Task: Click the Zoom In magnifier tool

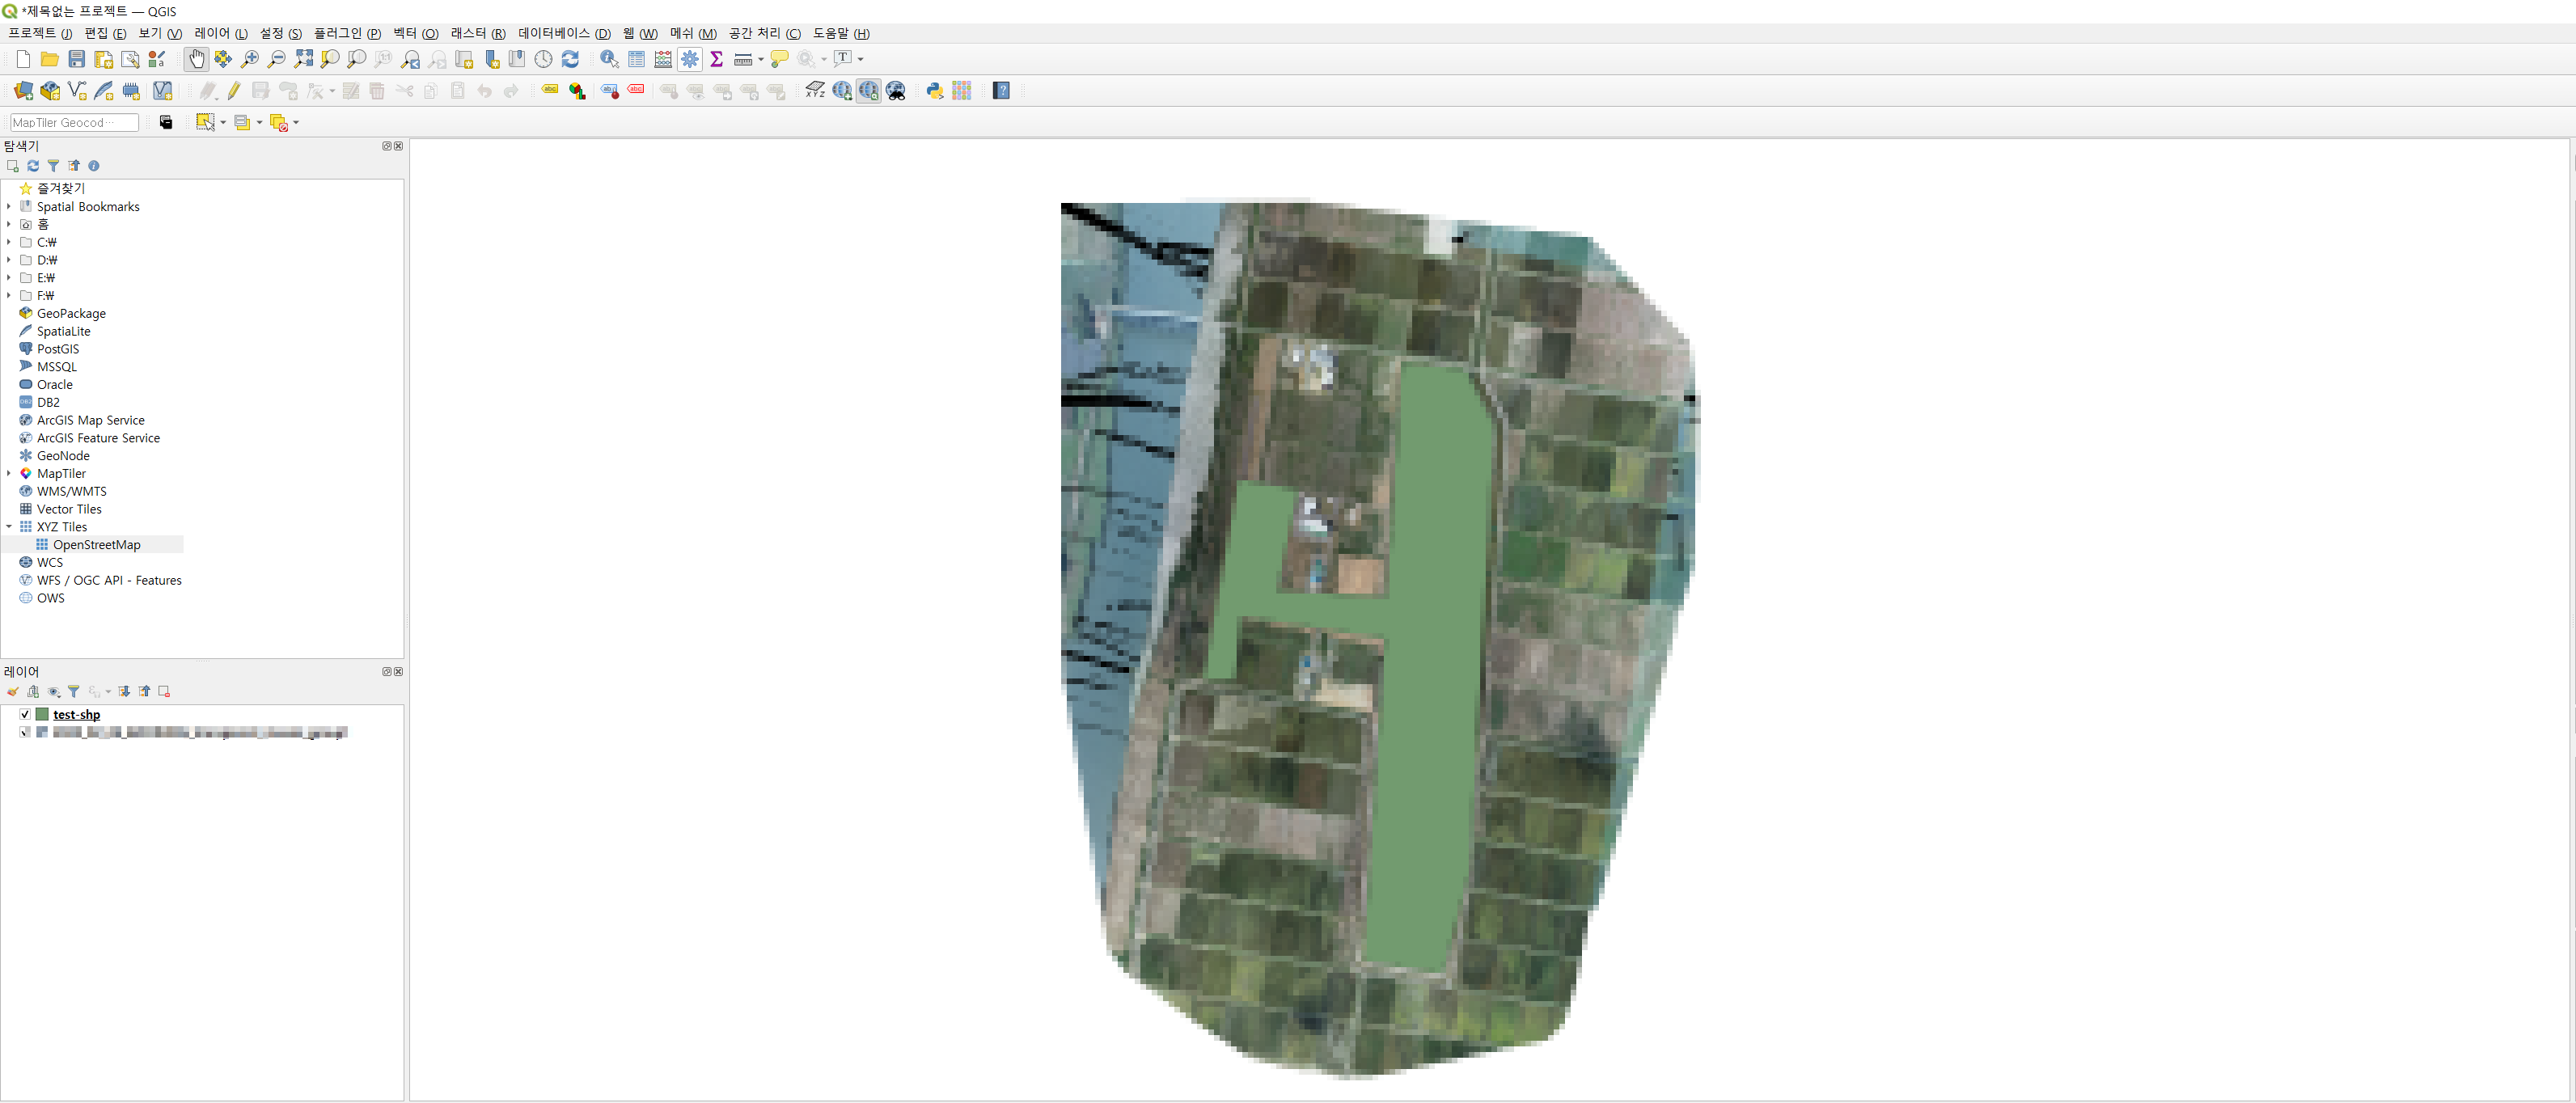Action: 250,59
